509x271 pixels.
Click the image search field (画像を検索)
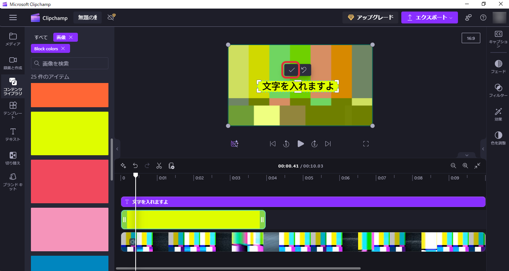click(x=70, y=63)
